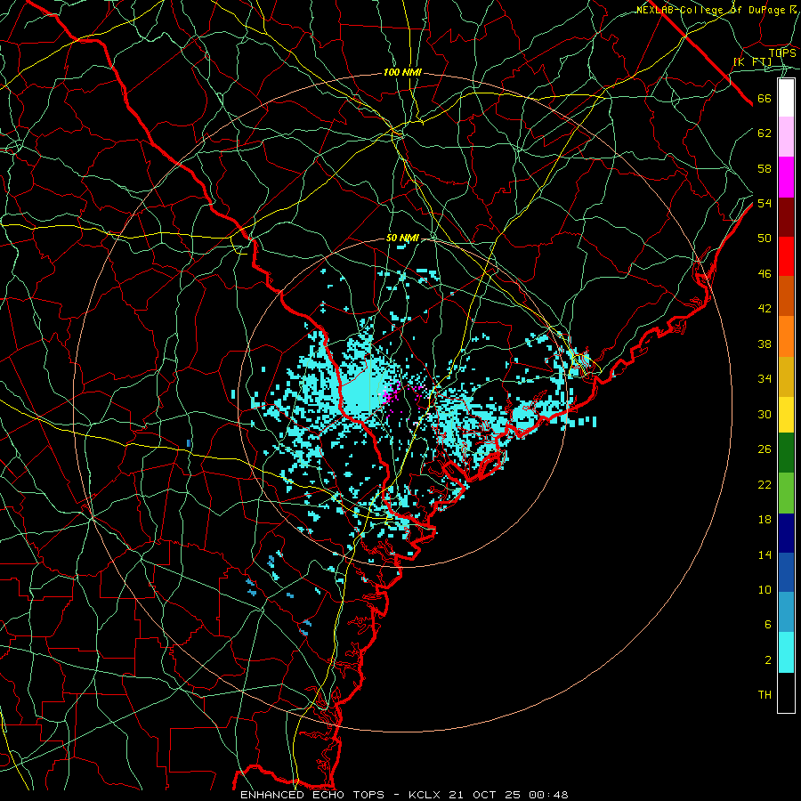Click the "NEXLAB-College of DuPage" text

[711, 10]
